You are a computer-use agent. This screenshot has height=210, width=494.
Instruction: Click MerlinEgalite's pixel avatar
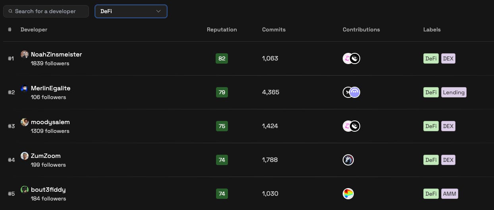coord(25,88)
